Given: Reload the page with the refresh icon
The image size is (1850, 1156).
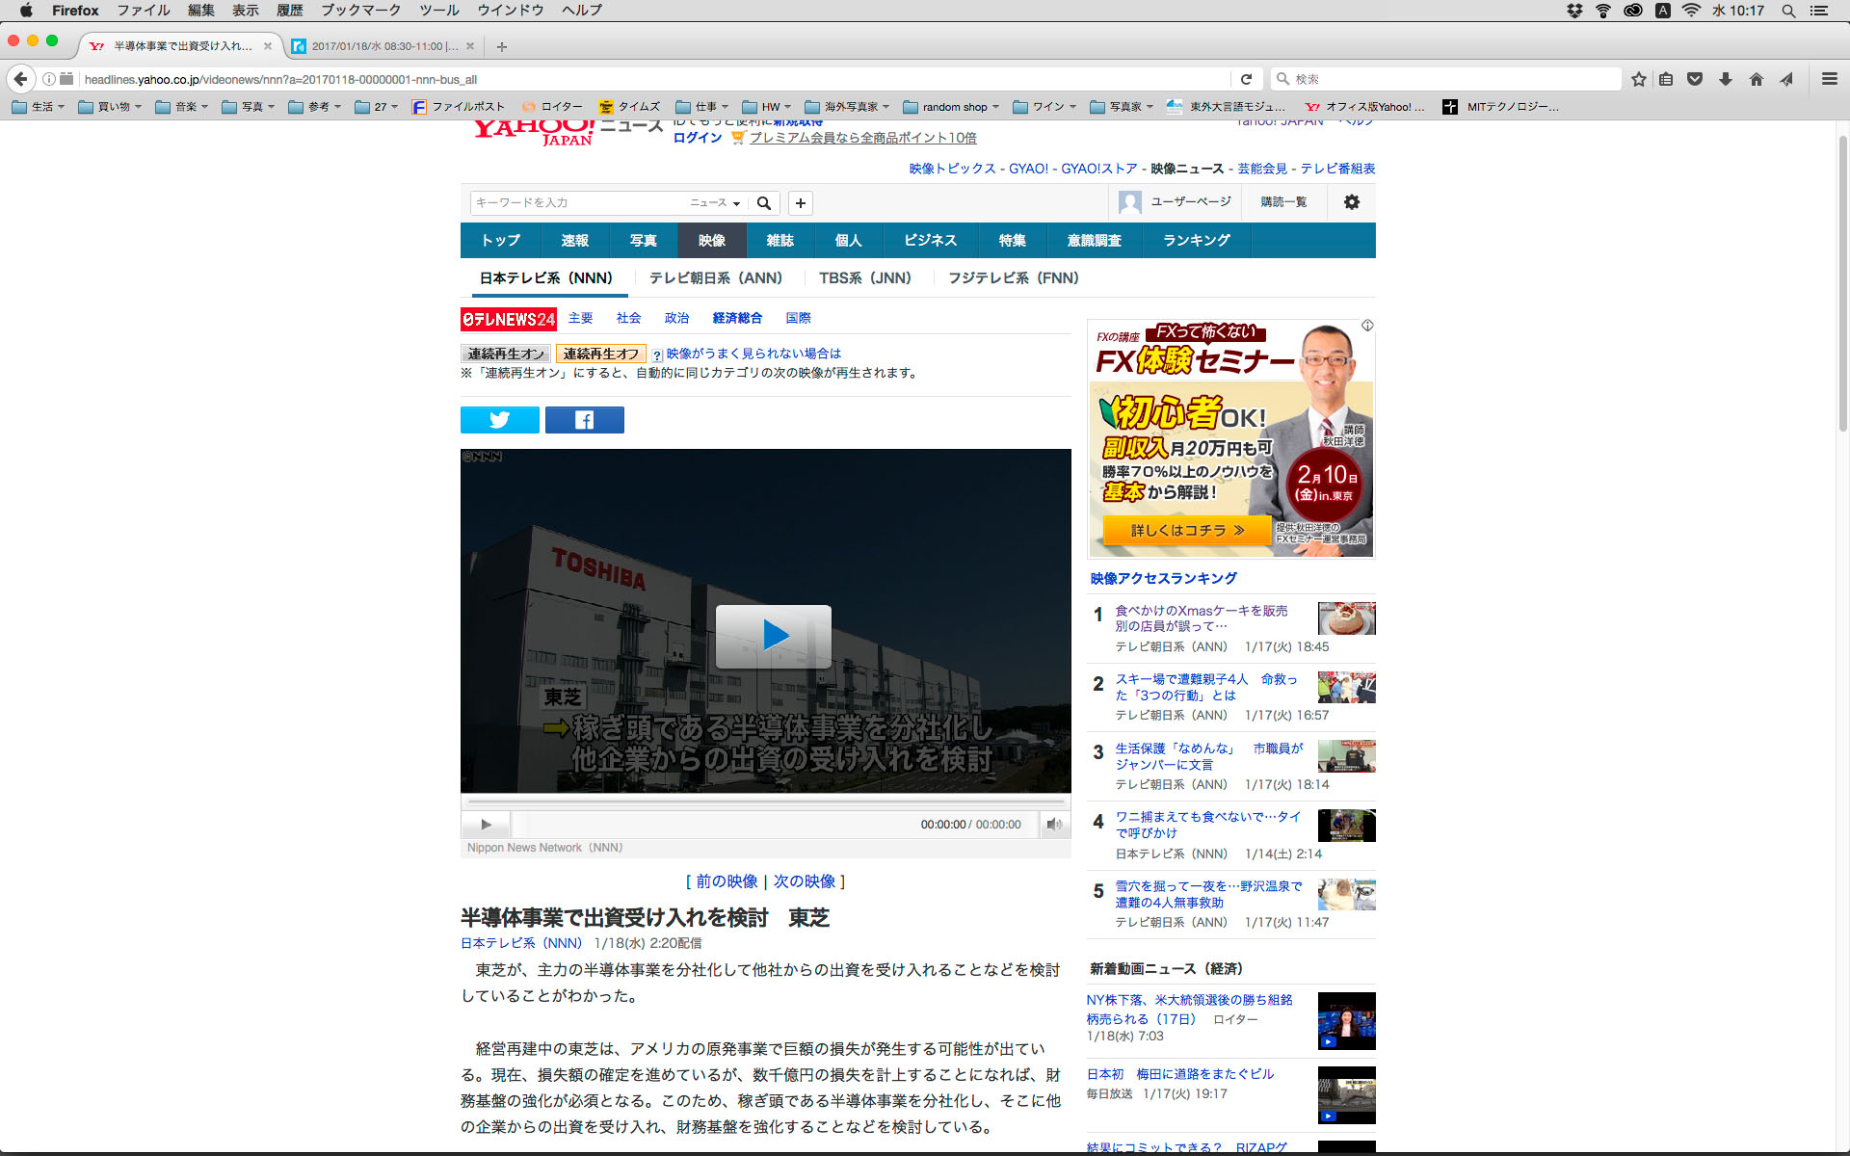Looking at the screenshot, I should pos(1246,79).
